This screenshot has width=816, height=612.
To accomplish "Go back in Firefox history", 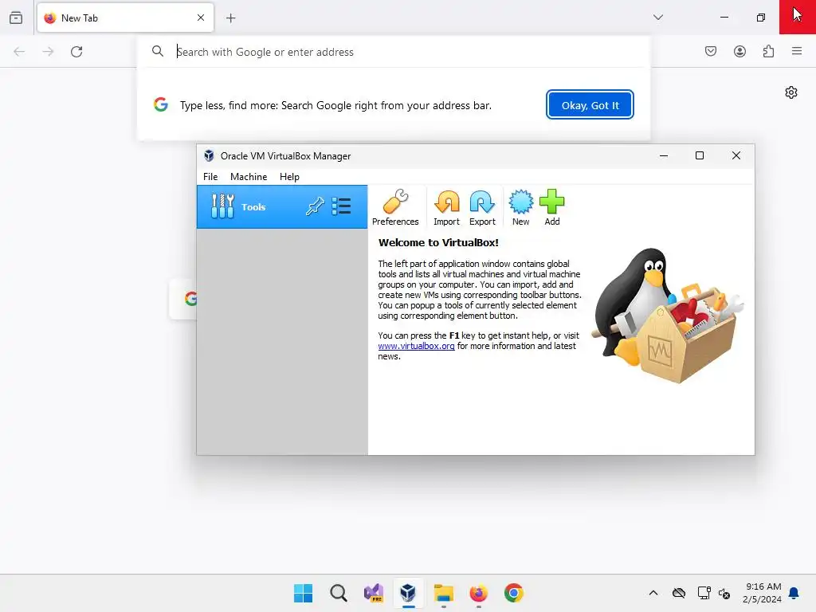I will click(19, 52).
